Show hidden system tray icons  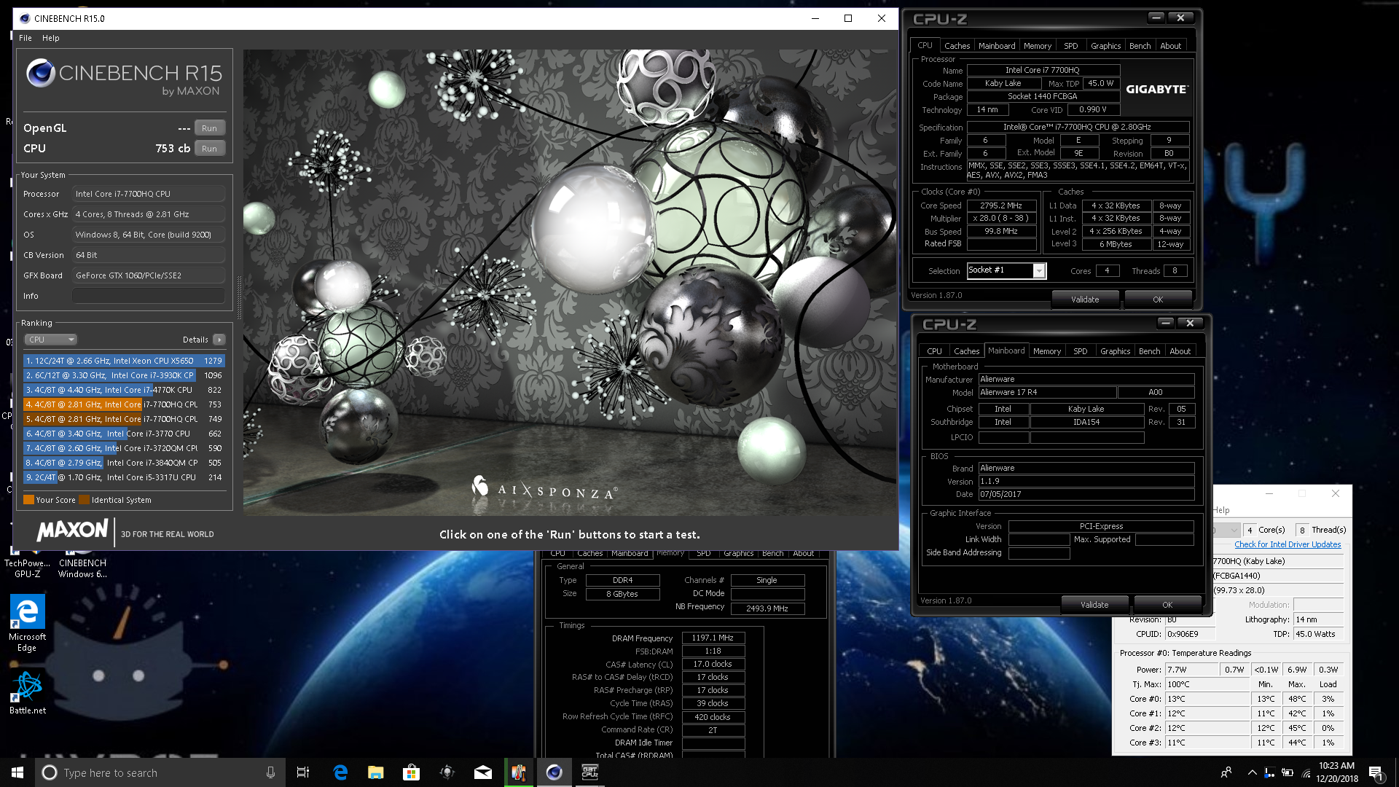pos(1252,772)
